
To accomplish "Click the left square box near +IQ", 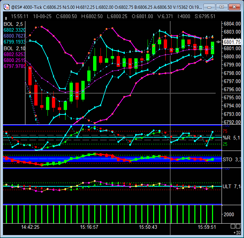I will 233,226.
